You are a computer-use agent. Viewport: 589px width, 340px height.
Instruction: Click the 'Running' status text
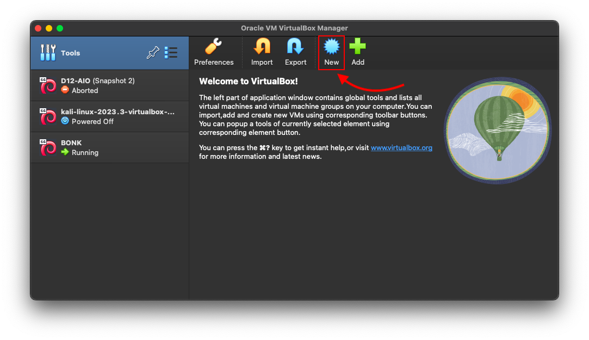[85, 152]
